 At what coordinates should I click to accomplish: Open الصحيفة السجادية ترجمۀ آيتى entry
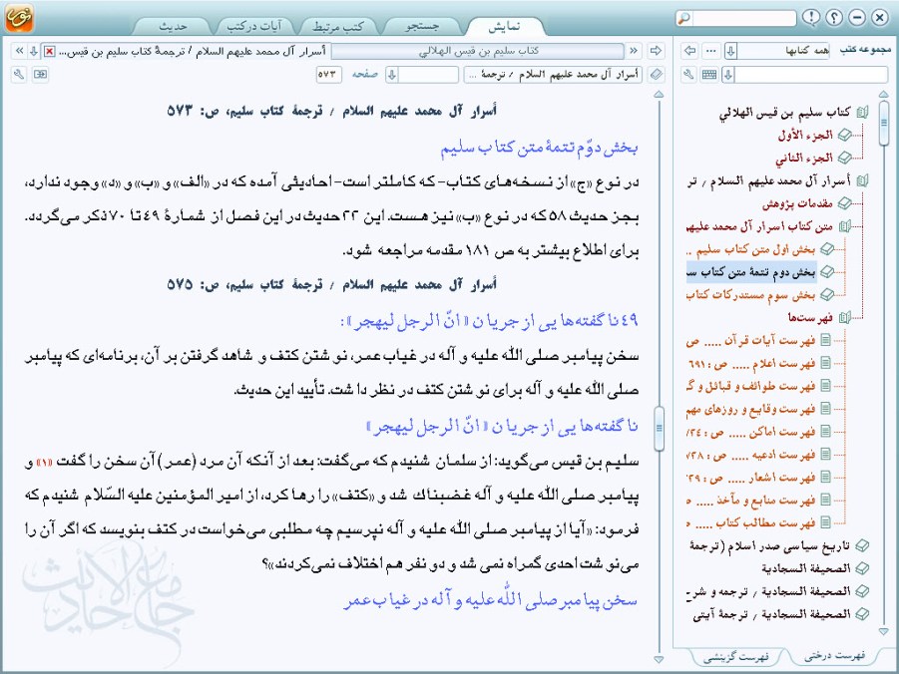coord(771,614)
